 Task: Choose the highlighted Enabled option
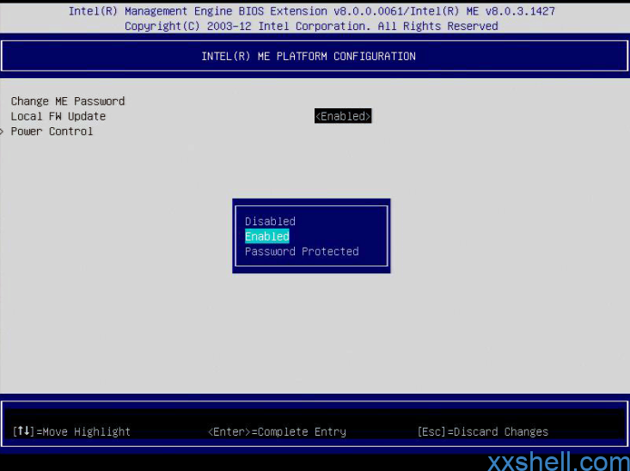pos(266,236)
